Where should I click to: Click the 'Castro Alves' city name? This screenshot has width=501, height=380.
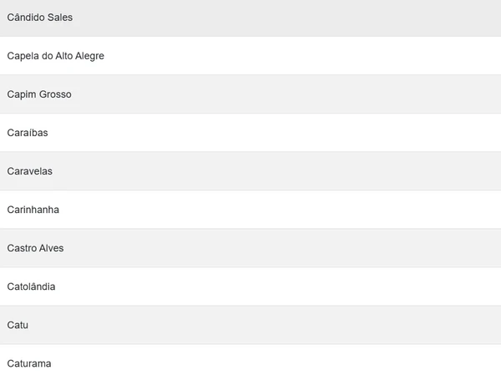click(x=35, y=248)
